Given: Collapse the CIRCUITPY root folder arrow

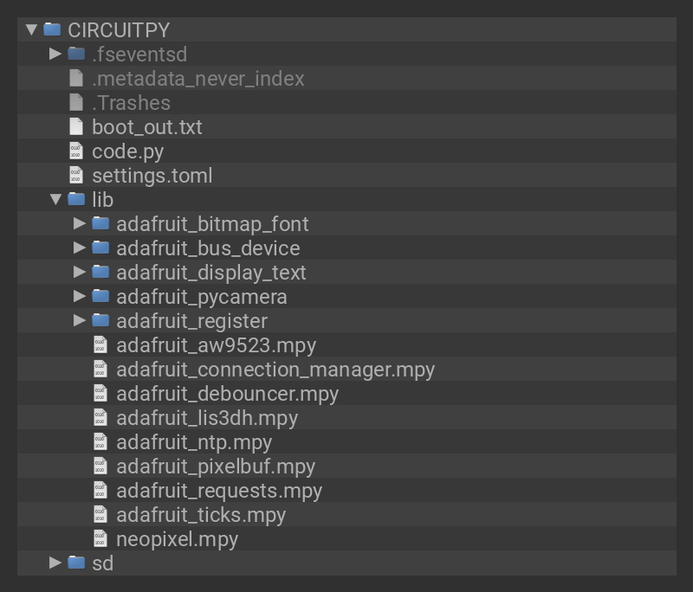Looking at the screenshot, I should click(31, 29).
